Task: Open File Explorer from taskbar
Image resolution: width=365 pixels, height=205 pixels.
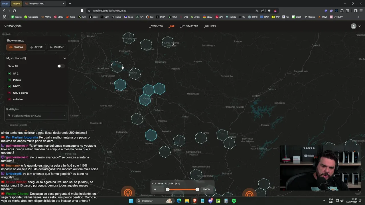Action: coord(187,201)
